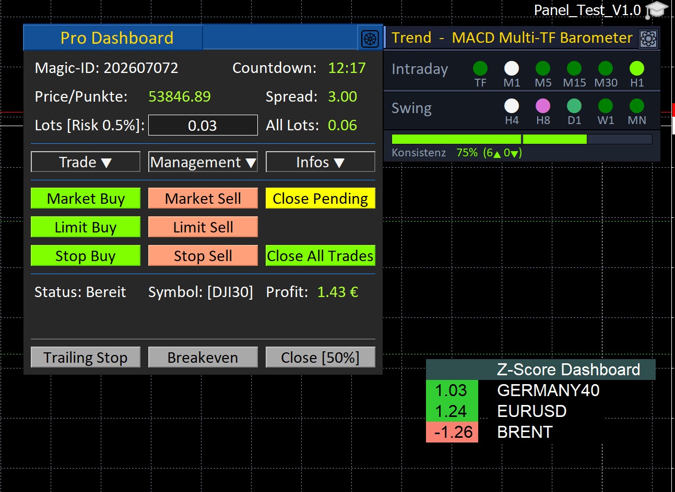Select BRENT in the Z-Score Dashboard
675x492 pixels.
click(525, 432)
